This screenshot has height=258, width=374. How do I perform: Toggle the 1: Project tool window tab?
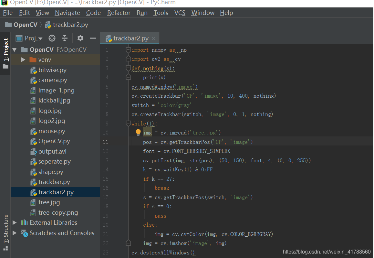coord(5,53)
